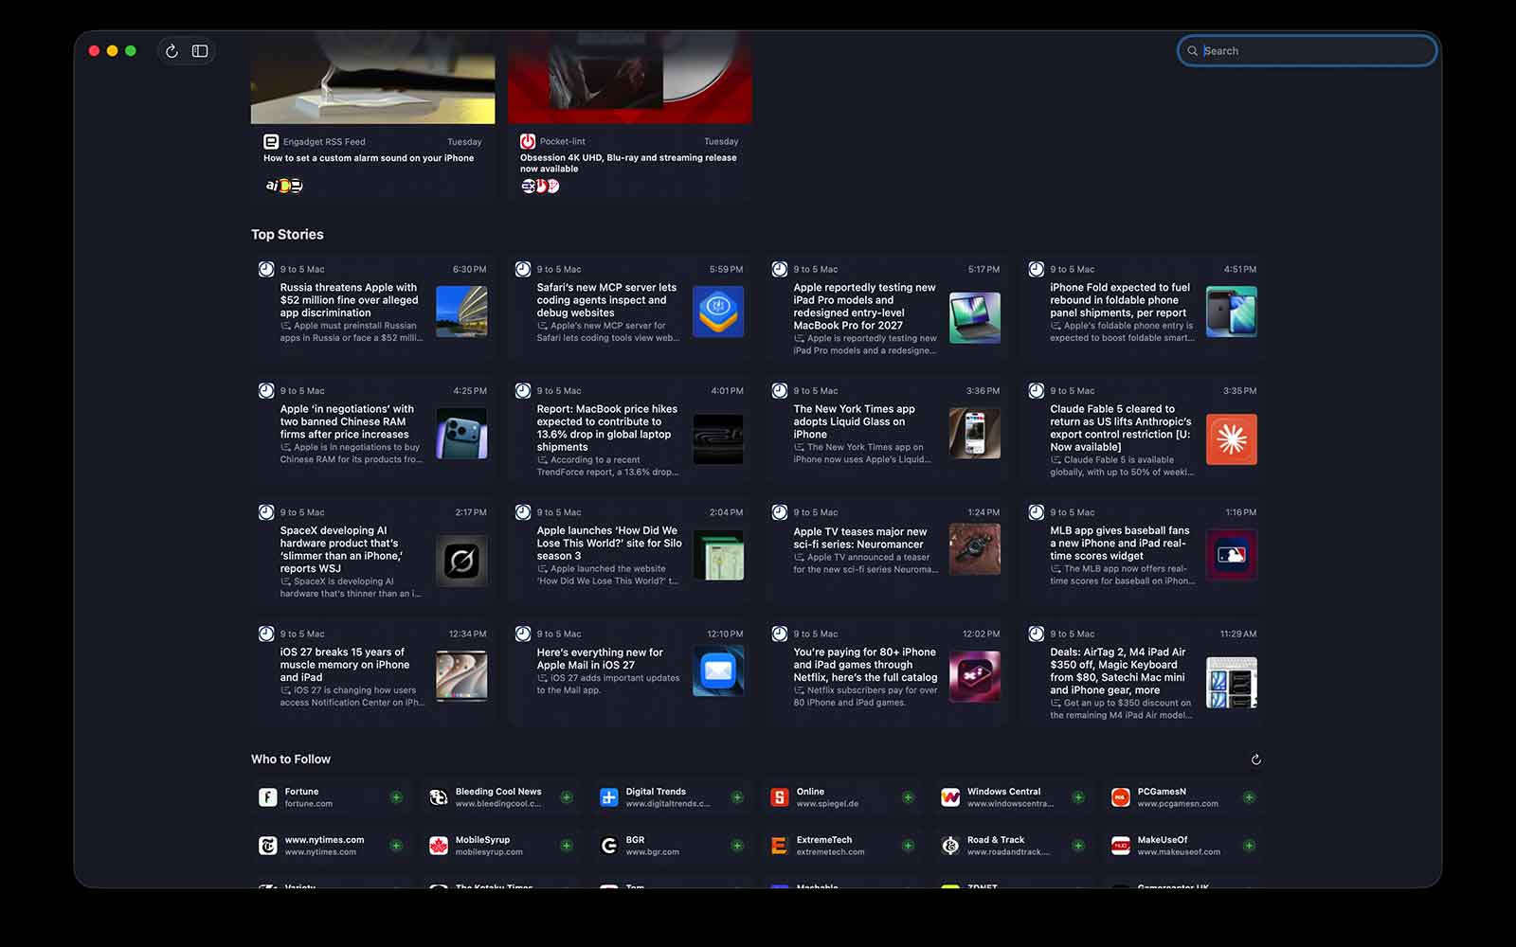This screenshot has width=1516, height=947.
Task: Click the blue hexagon MCP server thumbnail
Action: (718, 312)
